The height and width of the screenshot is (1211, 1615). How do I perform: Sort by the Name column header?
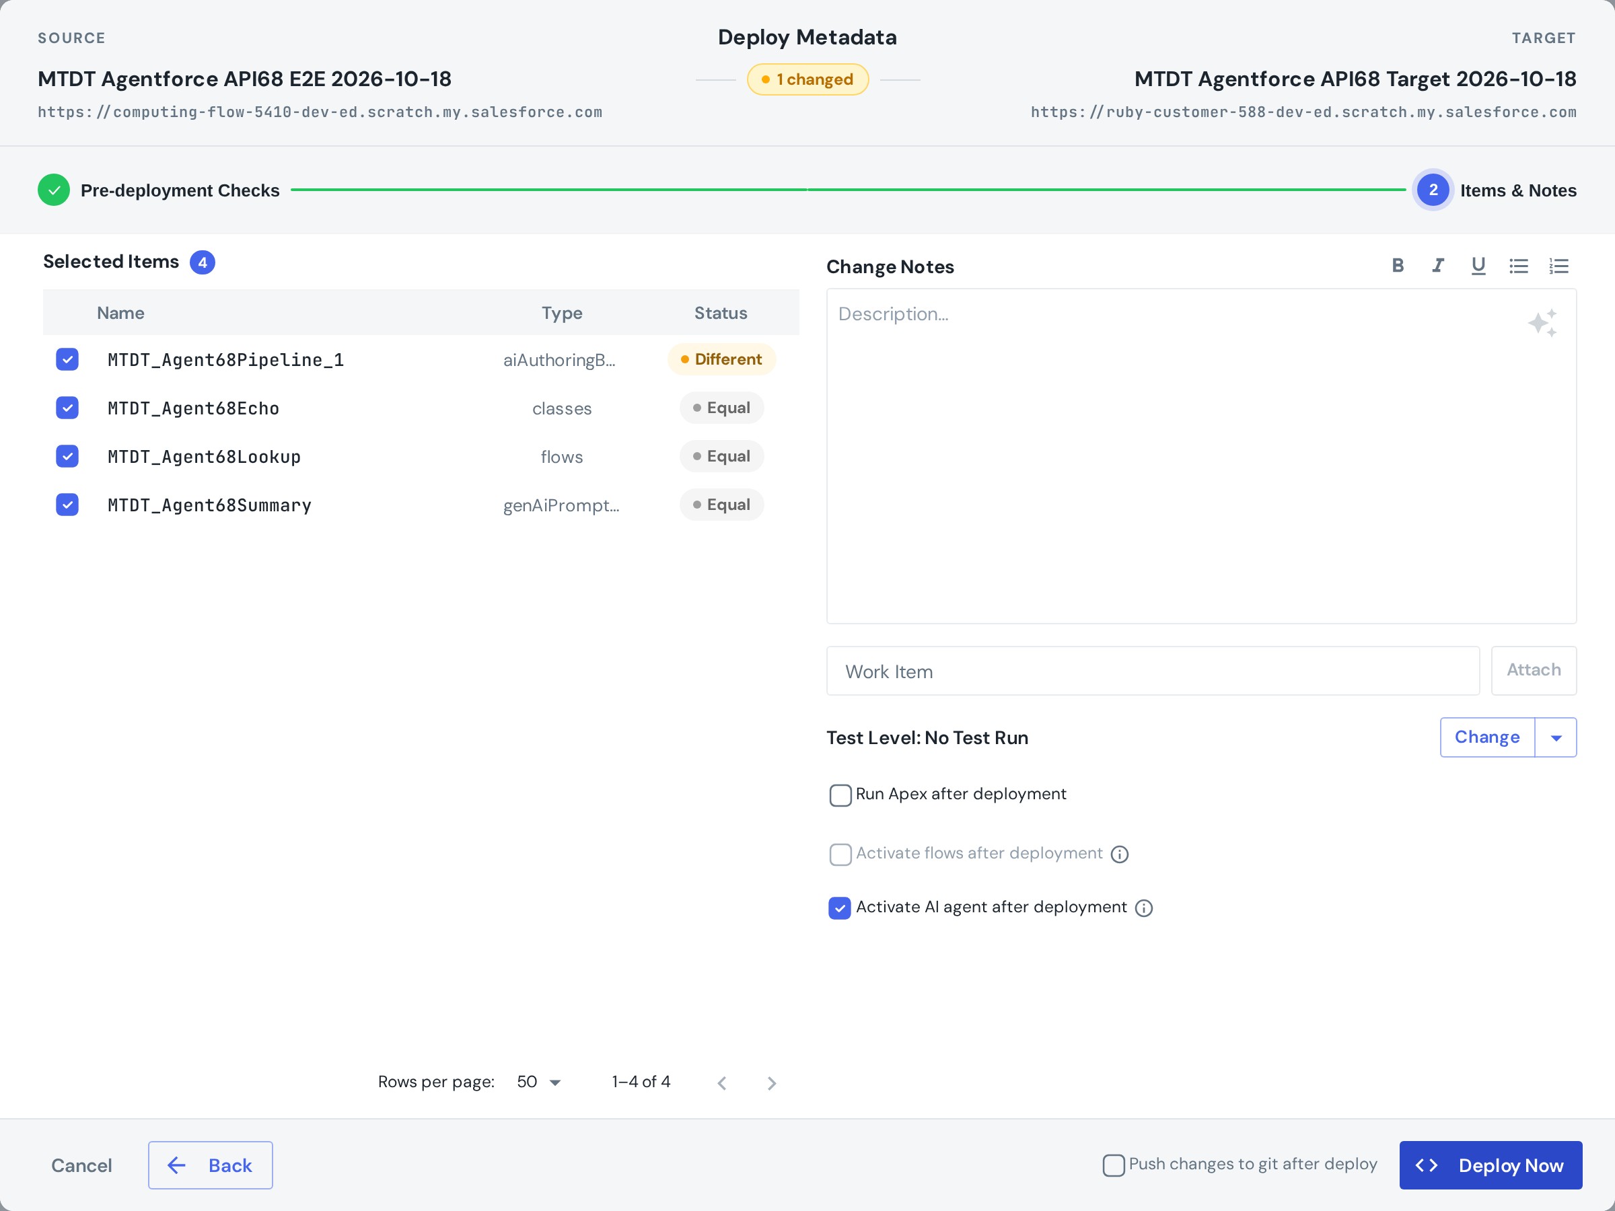(x=120, y=313)
